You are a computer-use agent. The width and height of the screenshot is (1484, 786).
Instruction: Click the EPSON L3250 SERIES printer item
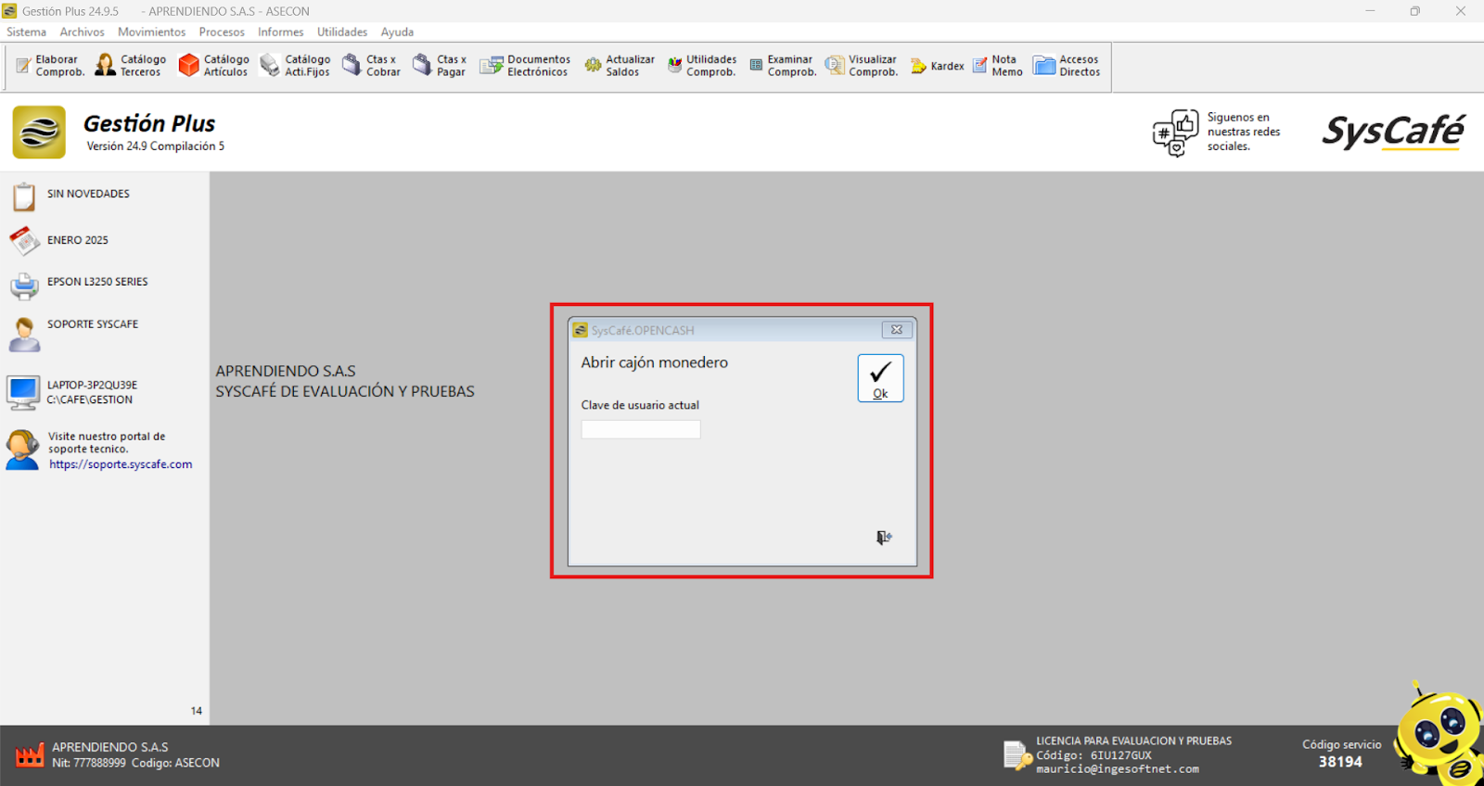[x=96, y=282]
